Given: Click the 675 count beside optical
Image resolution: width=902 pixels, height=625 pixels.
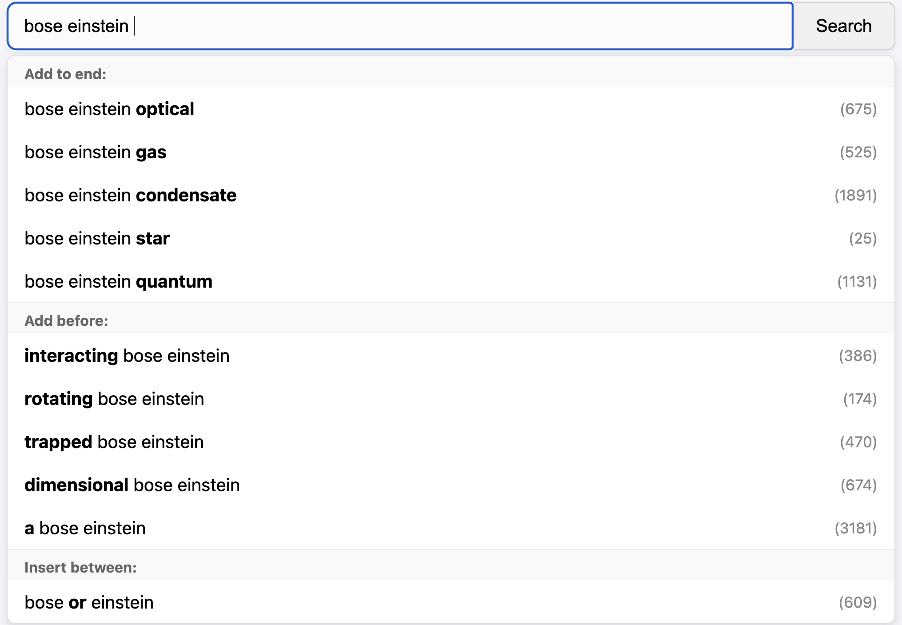Looking at the screenshot, I should (x=858, y=109).
